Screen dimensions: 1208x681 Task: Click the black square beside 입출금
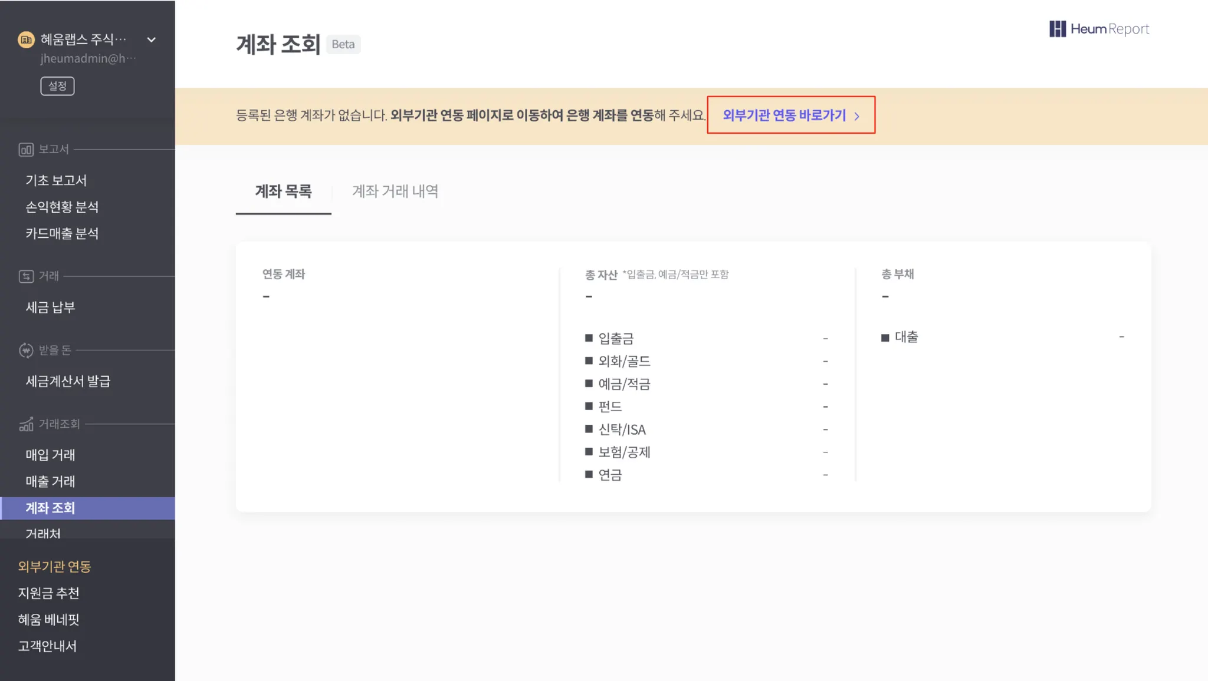click(589, 338)
